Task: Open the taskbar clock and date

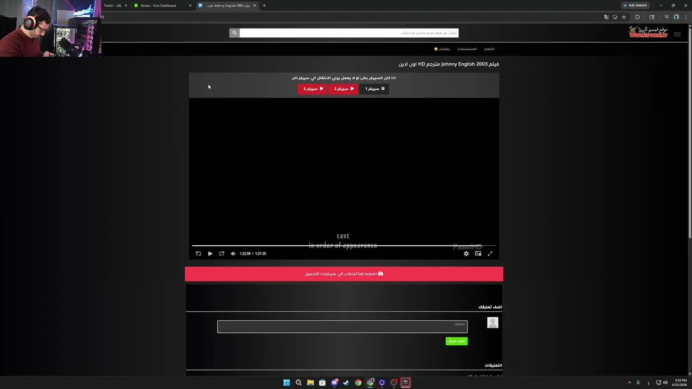Action: click(x=679, y=383)
